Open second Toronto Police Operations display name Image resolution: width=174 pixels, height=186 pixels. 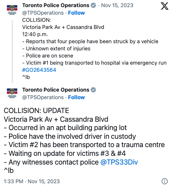coord(56,90)
